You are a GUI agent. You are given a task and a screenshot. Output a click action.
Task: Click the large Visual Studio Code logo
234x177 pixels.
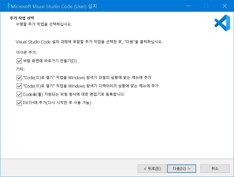(x=222, y=23)
